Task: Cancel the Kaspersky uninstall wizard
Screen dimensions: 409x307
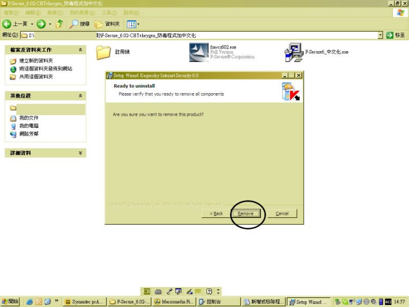Action: 282,213
